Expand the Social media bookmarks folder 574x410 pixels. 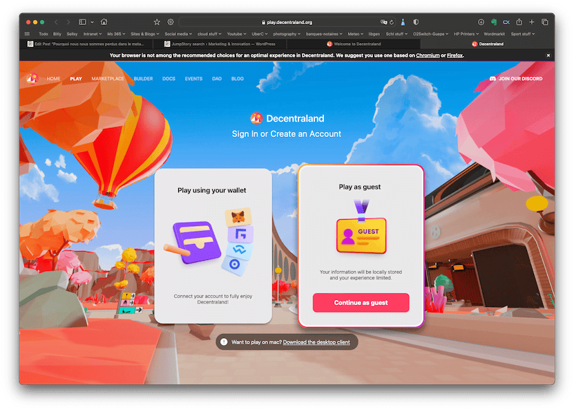178,34
